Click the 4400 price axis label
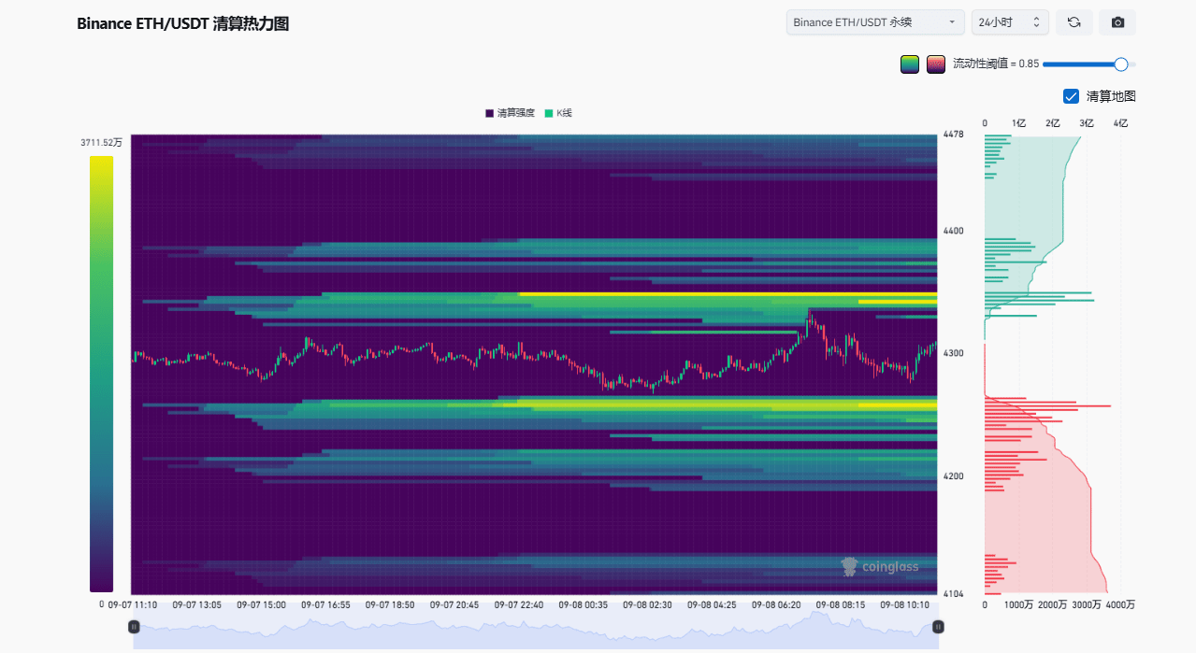Image resolution: width=1196 pixels, height=653 pixels. (x=954, y=231)
